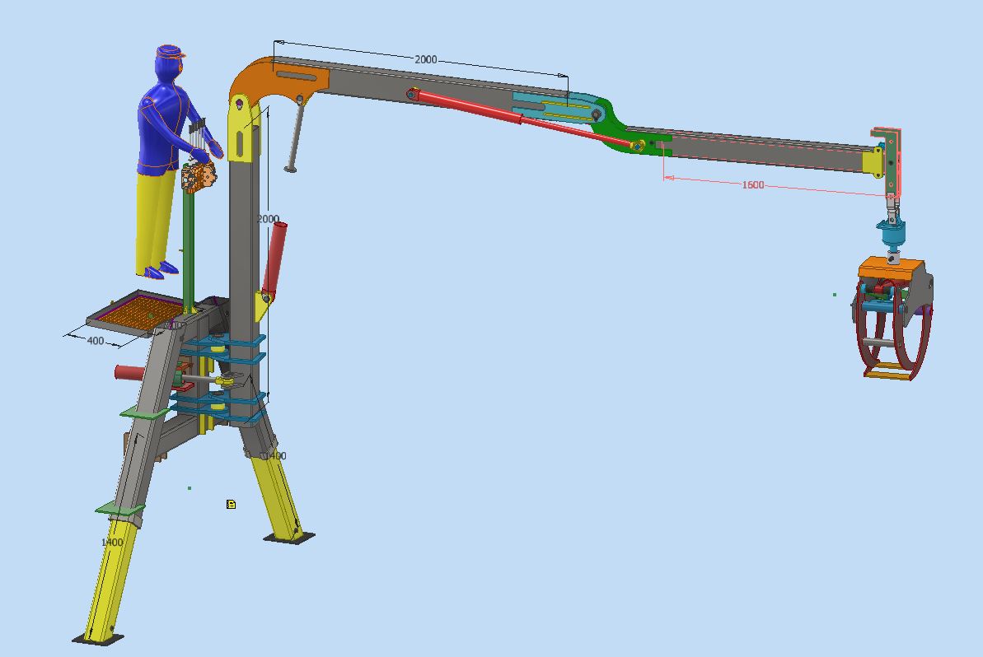Select the yellow plate atop the column

241,132
